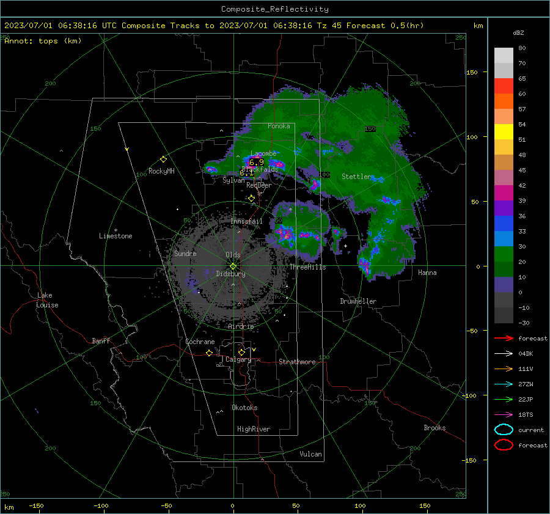
Task: Pick the yellow 51-54 dBZ swatch
Action: [x=504, y=132]
